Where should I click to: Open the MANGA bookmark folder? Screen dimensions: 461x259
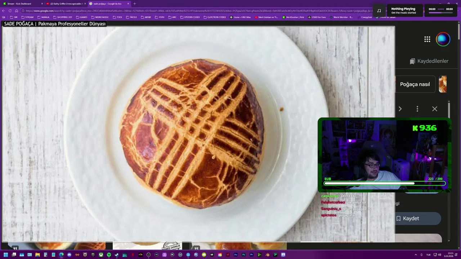43,17
